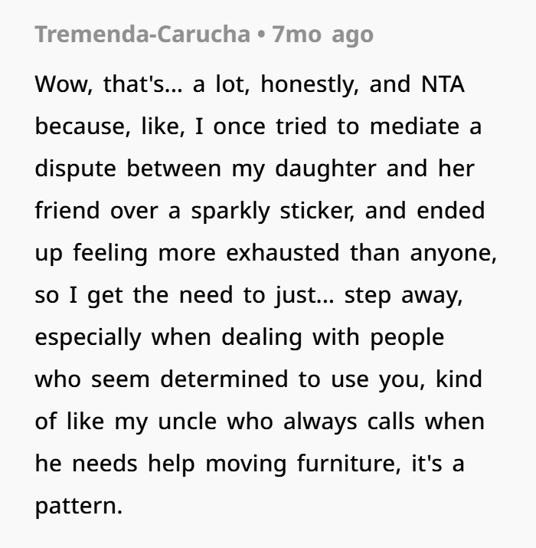
Task: Click the word 'people' in the comment
Action: [x=404, y=337]
